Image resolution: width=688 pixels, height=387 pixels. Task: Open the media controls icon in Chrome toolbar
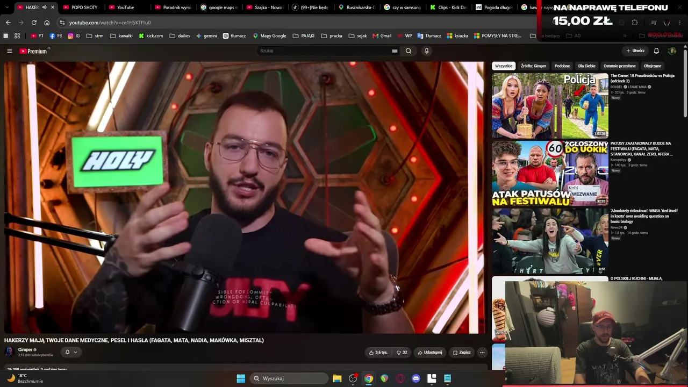pyautogui.click(x=654, y=23)
